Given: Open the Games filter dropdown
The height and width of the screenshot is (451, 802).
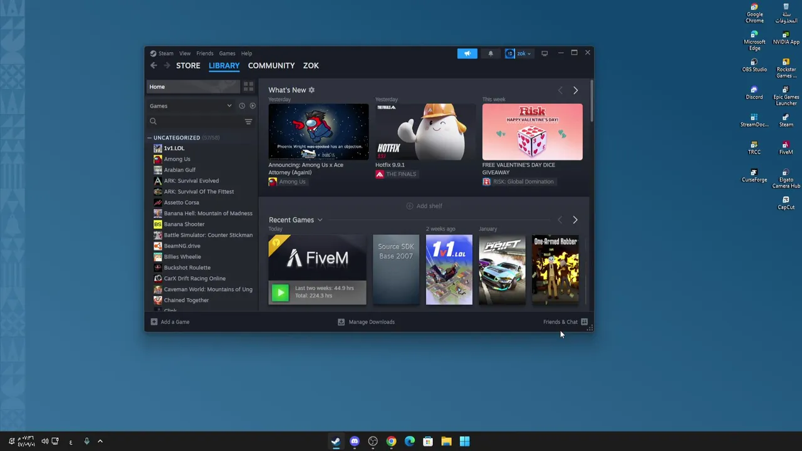Looking at the screenshot, I should coord(191,106).
